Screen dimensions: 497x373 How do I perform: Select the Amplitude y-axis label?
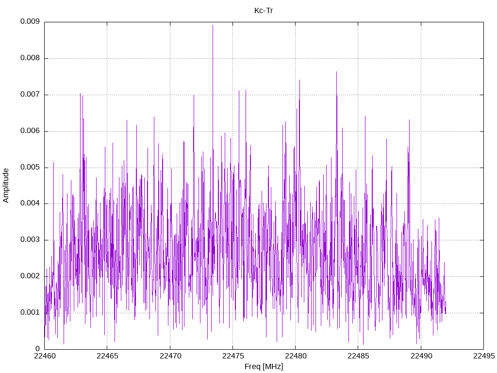click(x=6, y=186)
